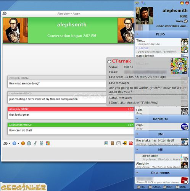Click the picture icon in message toolbar
The height and width of the screenshot is (191, 190).
point(106,143)
